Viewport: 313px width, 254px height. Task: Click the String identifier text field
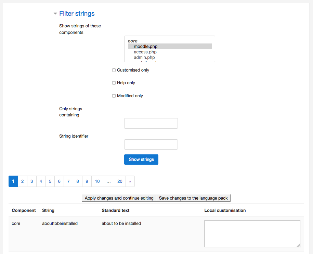click(x=151, y=144)
